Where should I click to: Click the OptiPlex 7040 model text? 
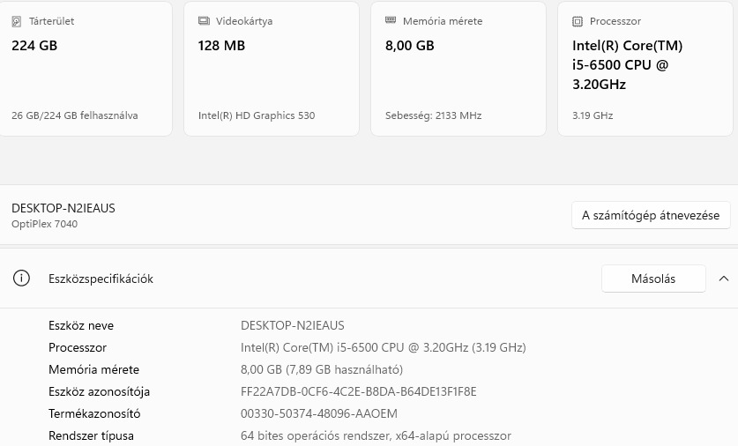[44, 224]
